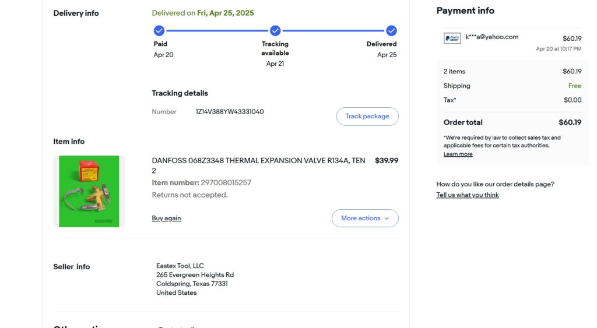This screenshot has width=597, height=328.
Task: Click the Tracking details heading
Action: 180,93
